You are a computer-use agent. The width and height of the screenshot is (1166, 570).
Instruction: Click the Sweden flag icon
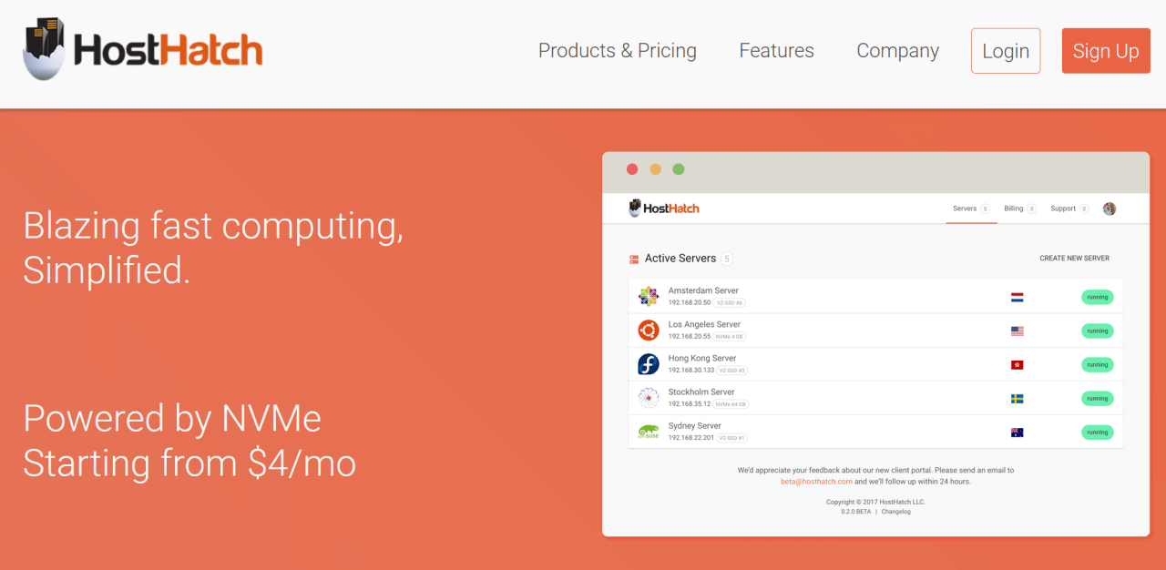point(1018,399)
